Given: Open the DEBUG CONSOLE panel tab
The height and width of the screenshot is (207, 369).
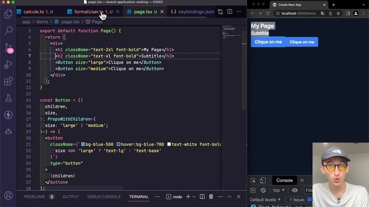Looking at the screenshot, I should [x=104, y=197].
